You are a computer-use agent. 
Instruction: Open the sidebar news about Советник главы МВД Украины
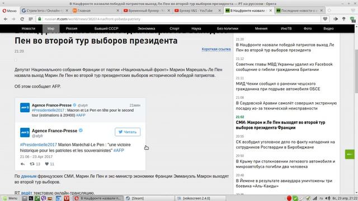coord(284,67)
